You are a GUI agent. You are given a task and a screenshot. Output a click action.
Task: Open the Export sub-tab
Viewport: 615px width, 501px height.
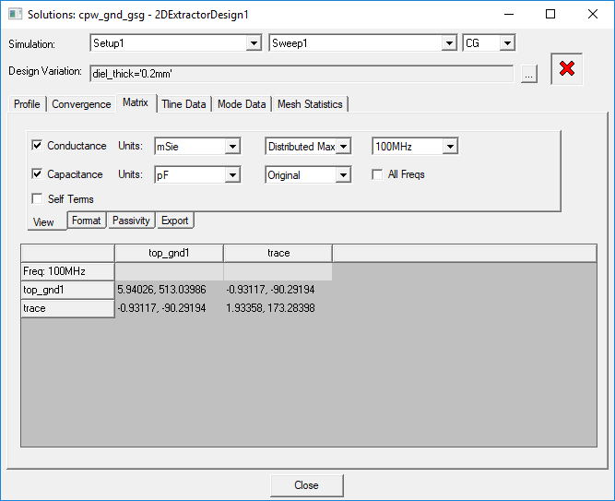tap(174, 221)
